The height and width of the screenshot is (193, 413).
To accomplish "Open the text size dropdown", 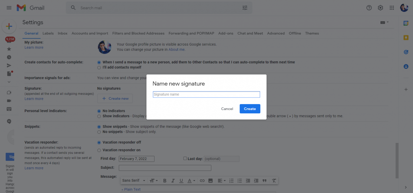I will (x=154, y=180).
